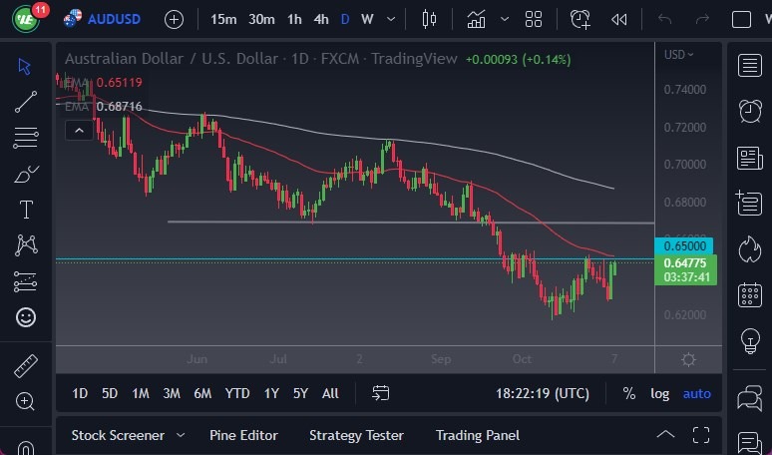Open the calendar panel
The width and height of the screenshot is (772, 455).
click(x=749, y=295)
